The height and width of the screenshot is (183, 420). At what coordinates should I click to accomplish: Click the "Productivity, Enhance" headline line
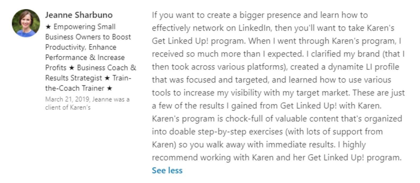[x=81, y=47]
